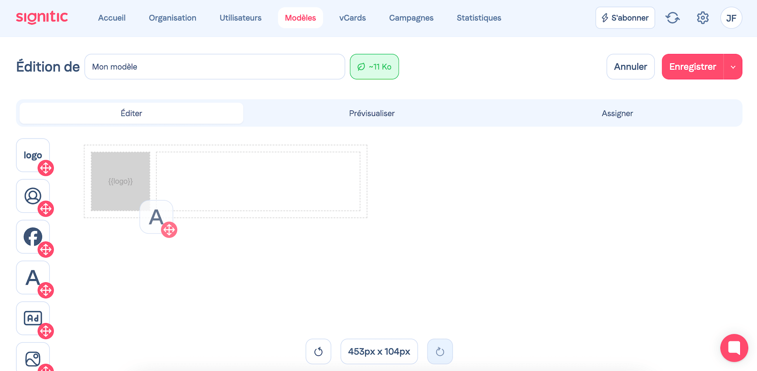Click the Annuler button
The height and width of the screenshot is (371, 757).
click(x=630, y=67)
